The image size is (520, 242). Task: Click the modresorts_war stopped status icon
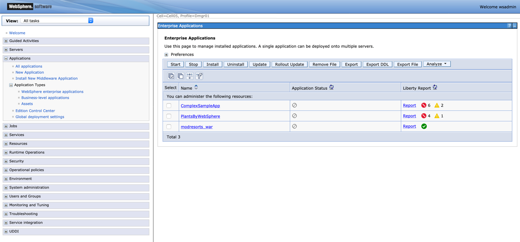[295, 126]
